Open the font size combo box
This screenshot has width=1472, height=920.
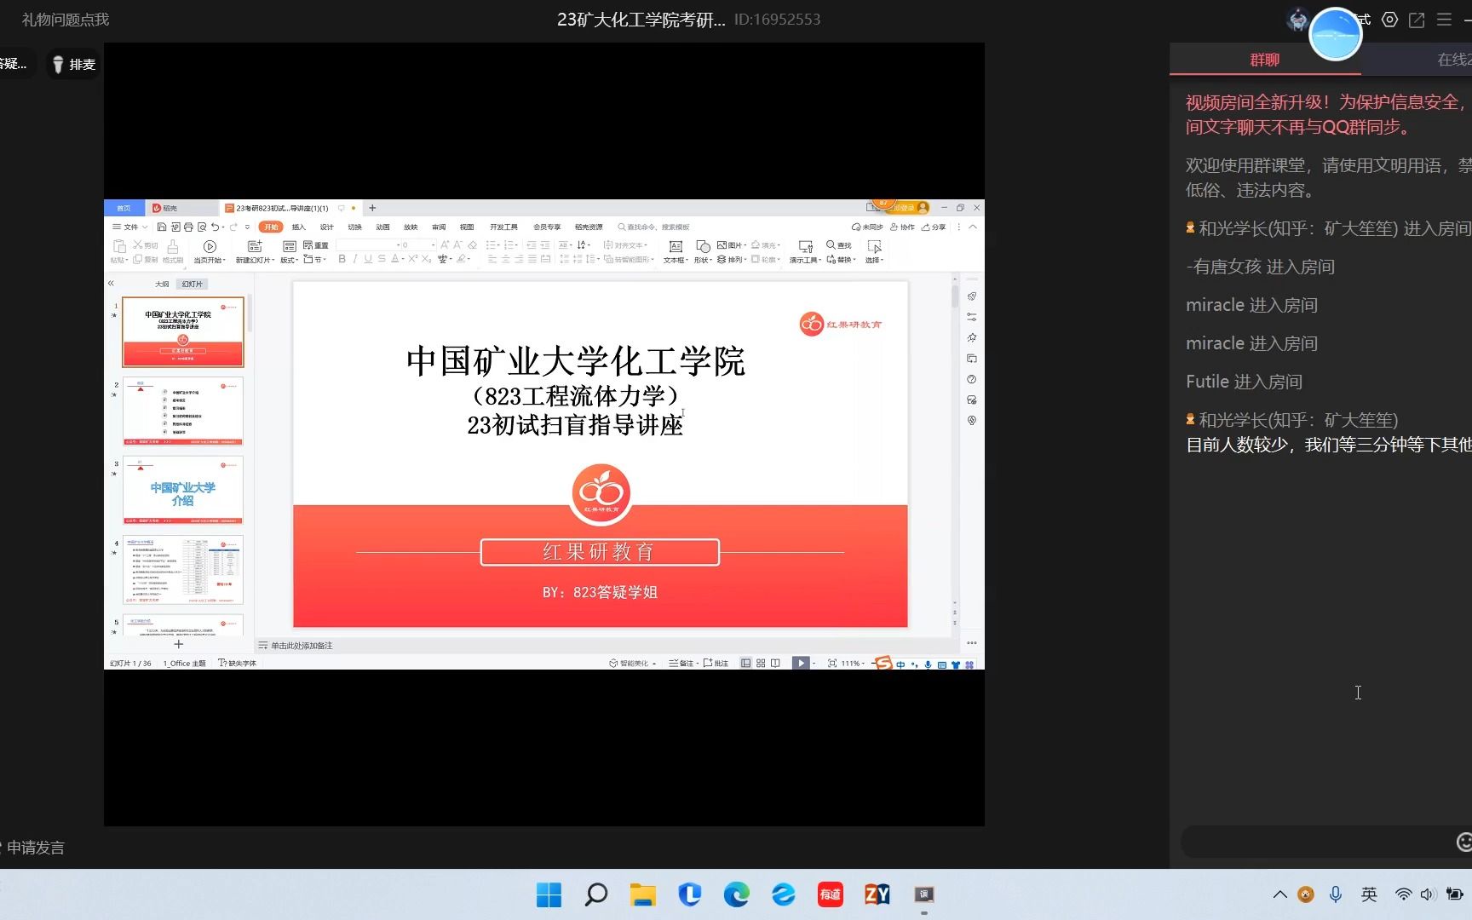(418, 244)
